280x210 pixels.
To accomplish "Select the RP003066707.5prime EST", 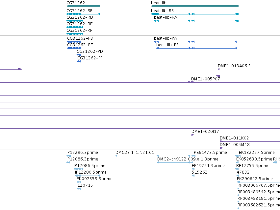I will coord(259,186).
